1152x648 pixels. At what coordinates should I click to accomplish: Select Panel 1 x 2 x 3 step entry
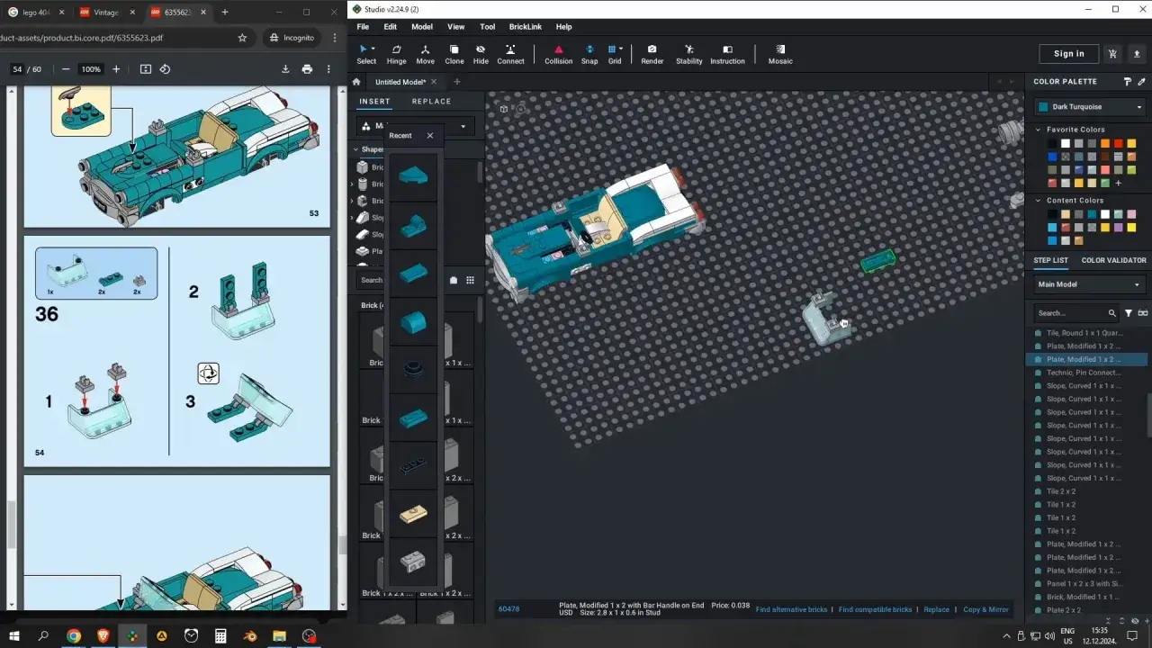[x=1084, y=584]
